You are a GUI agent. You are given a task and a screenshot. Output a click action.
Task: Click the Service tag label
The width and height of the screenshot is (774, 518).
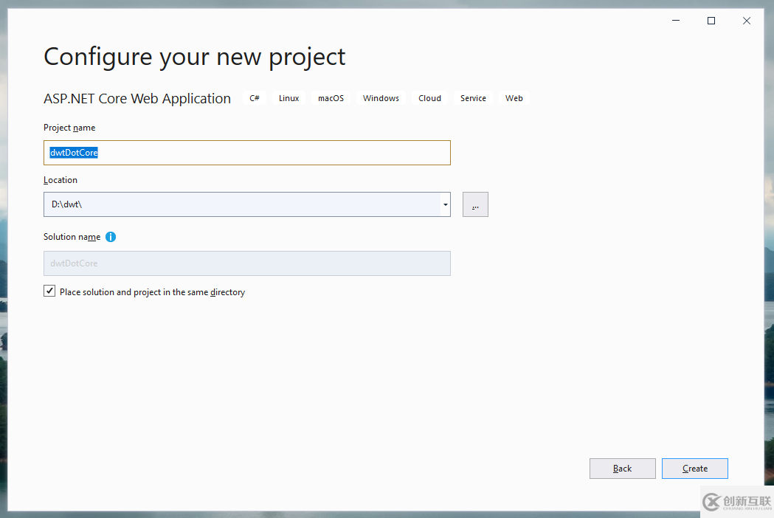(x=474, y=98)
